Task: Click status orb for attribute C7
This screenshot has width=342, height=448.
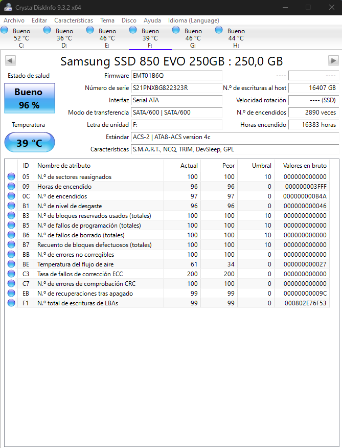Action: click(11, 283)
